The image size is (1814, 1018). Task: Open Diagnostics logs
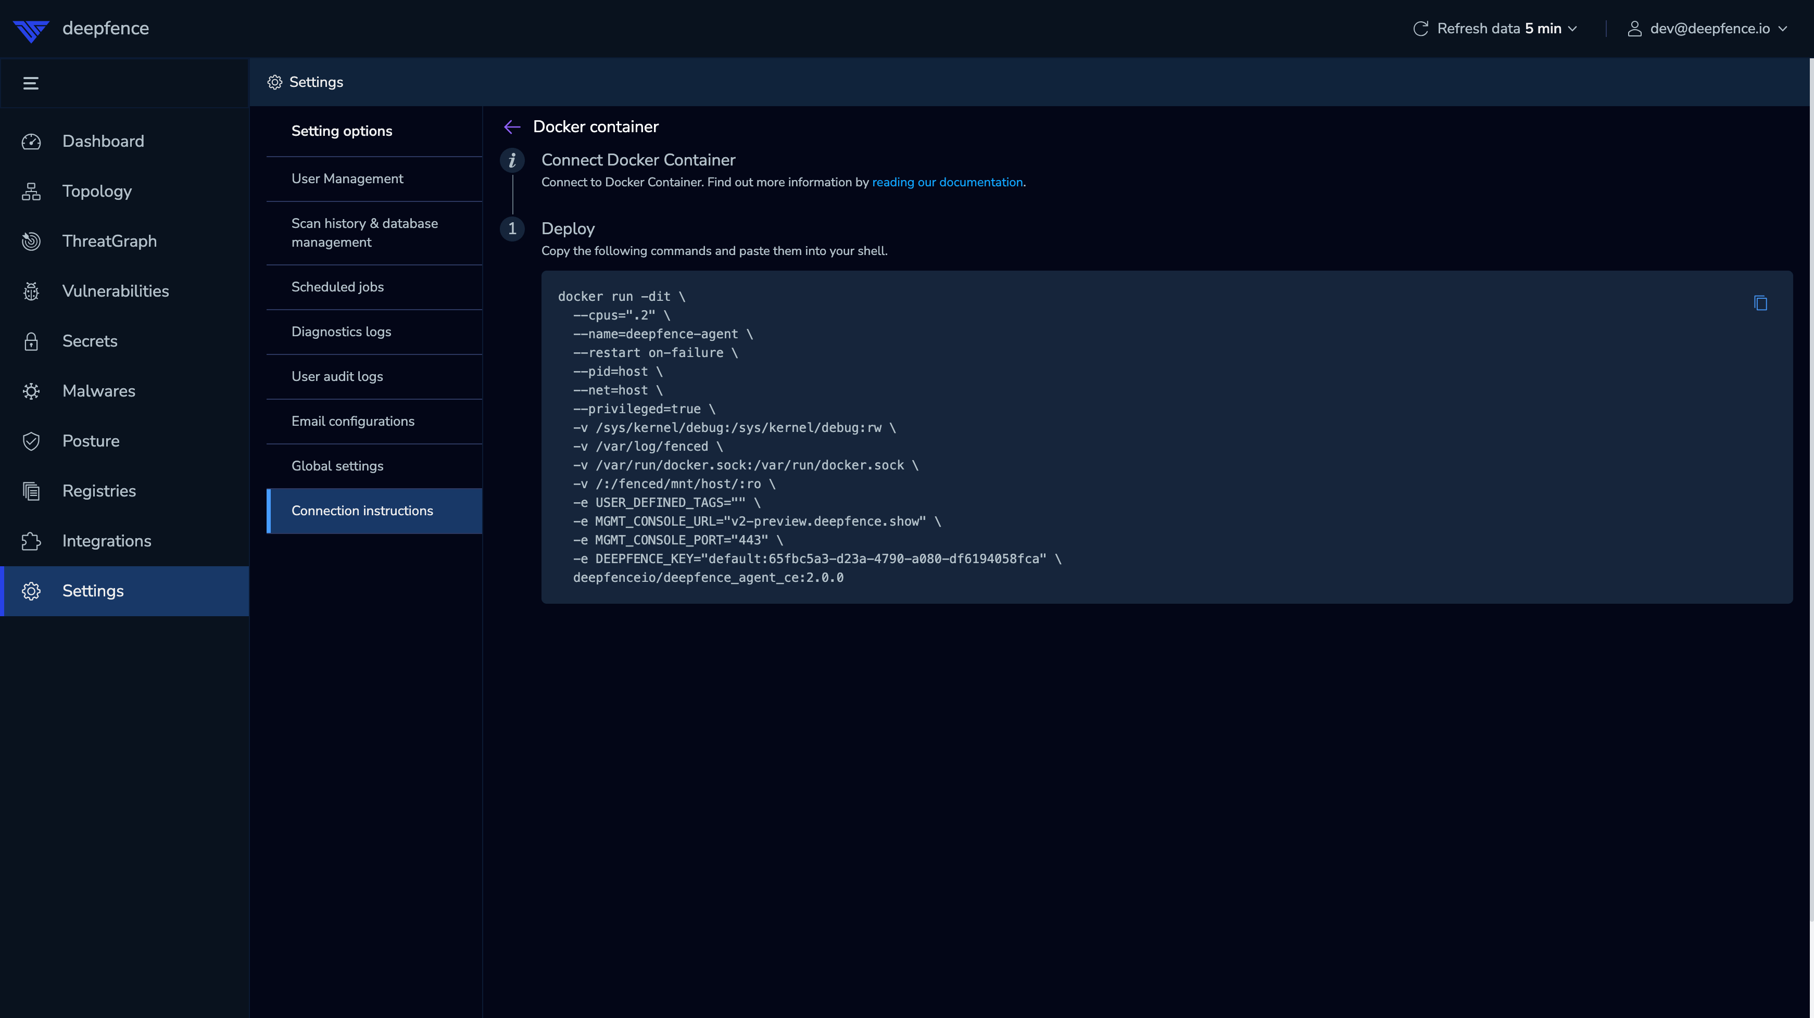pyautogui.click(x=375, y=332)
